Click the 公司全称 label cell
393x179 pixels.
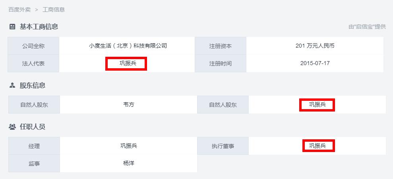tap(33, 46)
